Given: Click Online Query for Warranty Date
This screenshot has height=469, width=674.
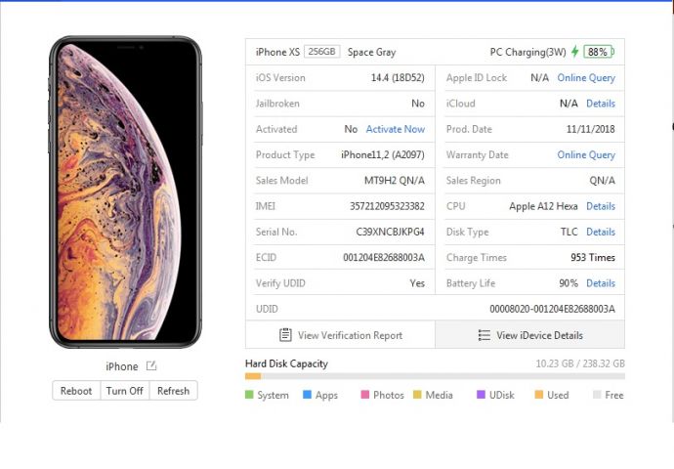Looking at the screenshot, I should pos(586,154).
